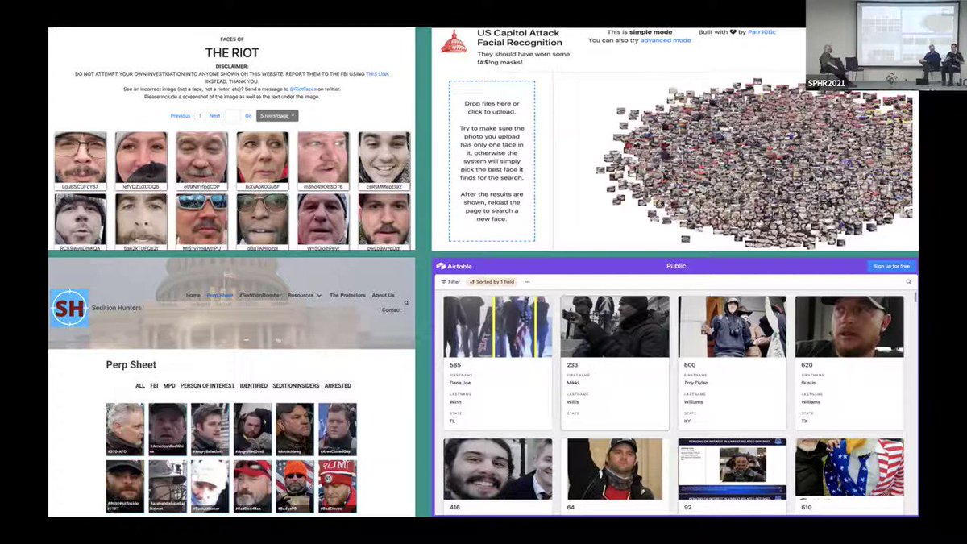Open Airtable card numbered 92
This screenshot has height=544, width=967.
click(x=733, y=475)
